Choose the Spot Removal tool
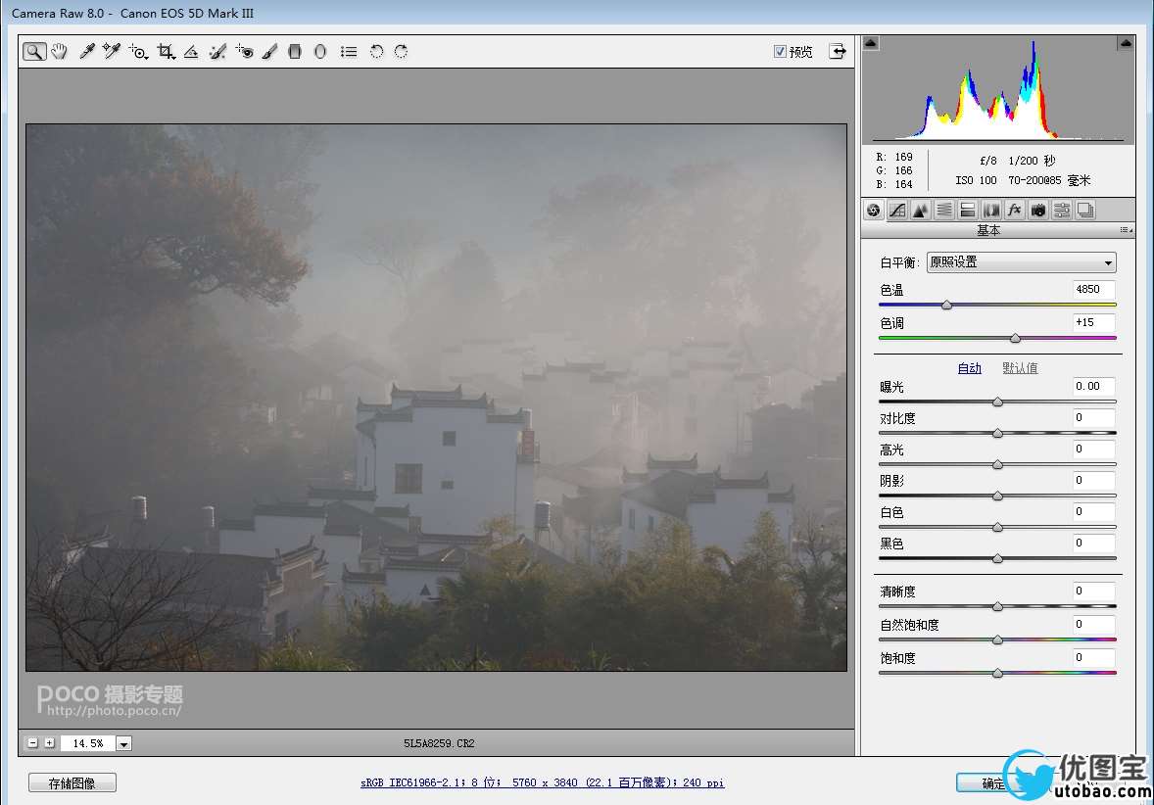 217,52
